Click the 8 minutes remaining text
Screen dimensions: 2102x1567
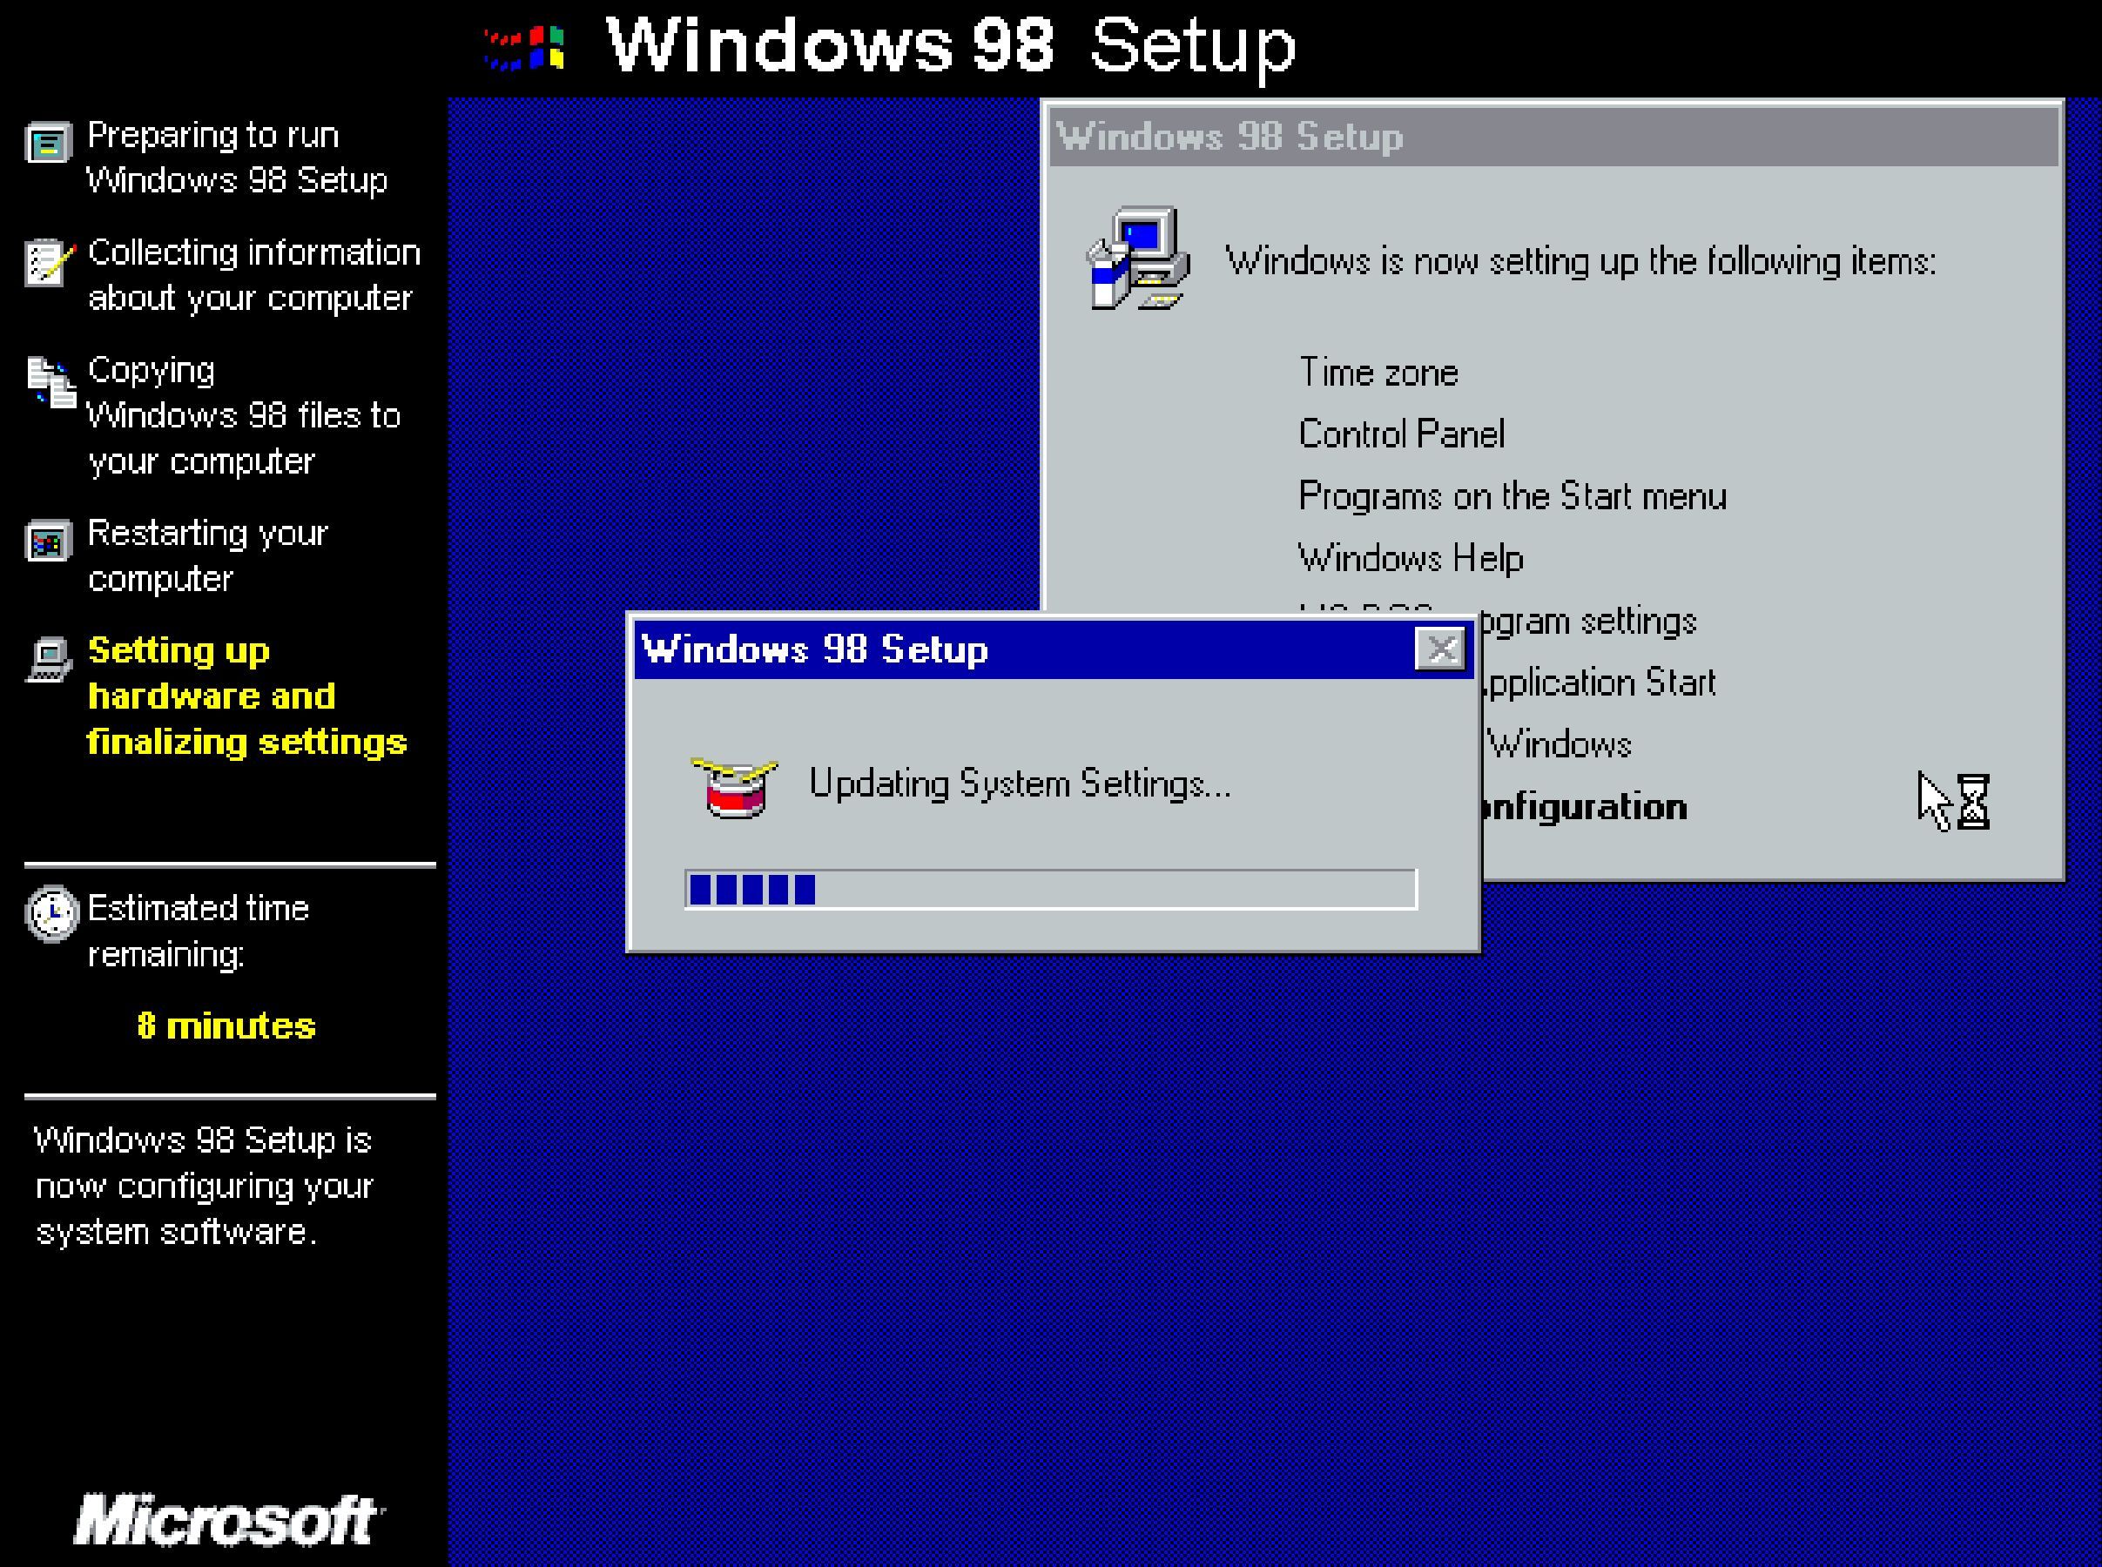[x=226, y=1026]
